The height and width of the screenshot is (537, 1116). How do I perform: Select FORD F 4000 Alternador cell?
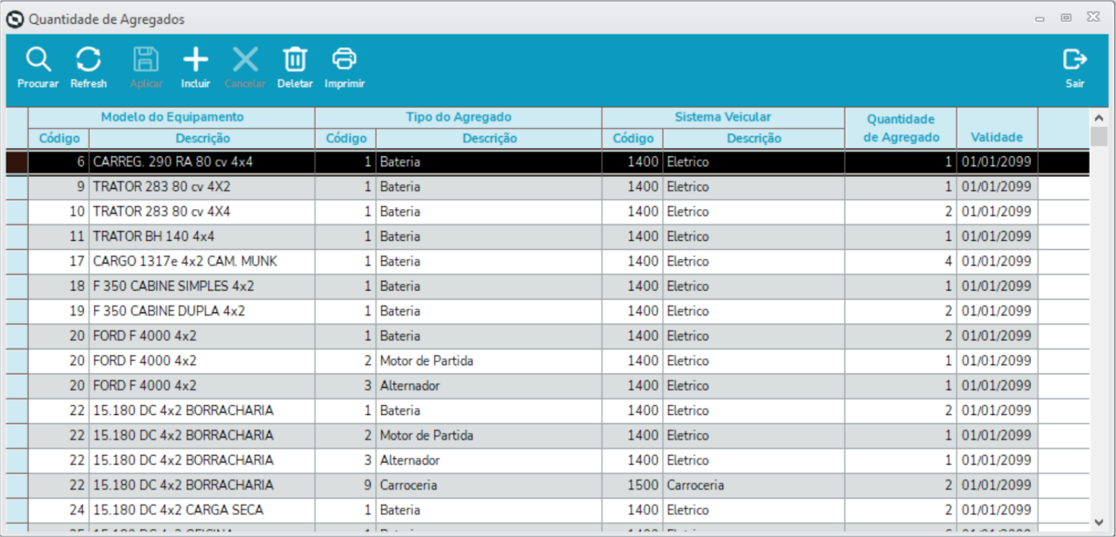pos(489,386)
